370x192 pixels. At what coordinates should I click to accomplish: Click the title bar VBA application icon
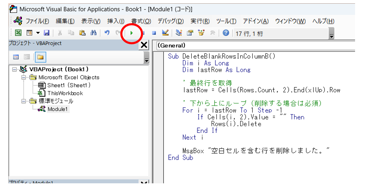[13, 9]
